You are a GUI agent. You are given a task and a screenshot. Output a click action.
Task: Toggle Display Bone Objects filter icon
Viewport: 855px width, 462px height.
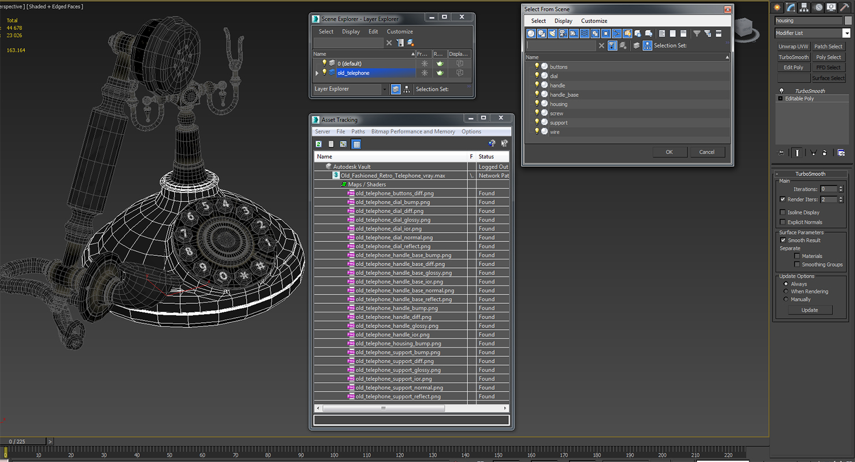(x=616, y=33)
